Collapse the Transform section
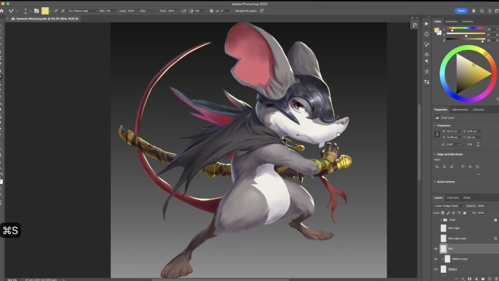This screenshot has height=281, width=499. coord(435,126)
